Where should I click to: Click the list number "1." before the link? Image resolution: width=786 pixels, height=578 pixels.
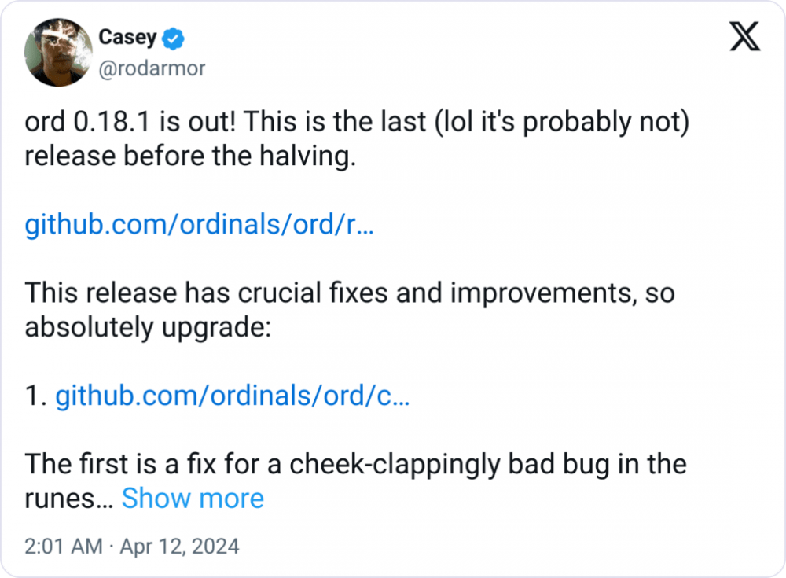[36, 396]
